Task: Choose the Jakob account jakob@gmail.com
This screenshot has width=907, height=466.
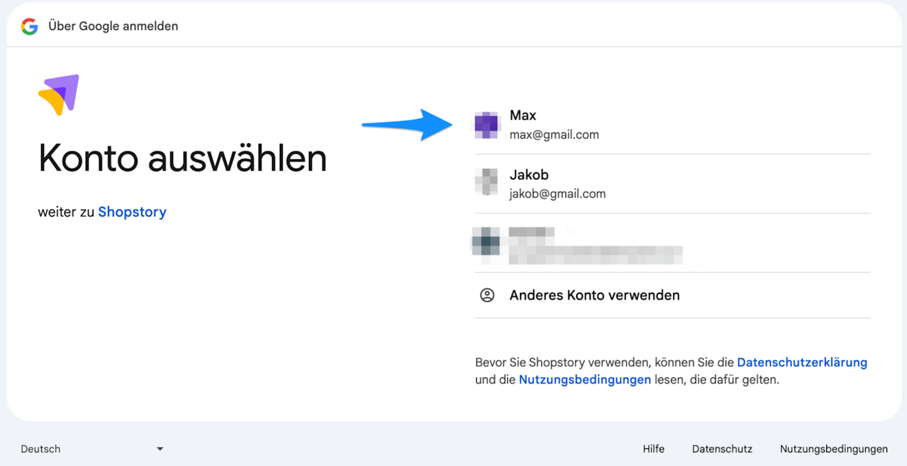Action: (x=672, y=183)
